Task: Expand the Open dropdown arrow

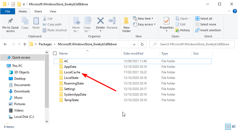Action: pyautogui.click(x=190, y=19)
